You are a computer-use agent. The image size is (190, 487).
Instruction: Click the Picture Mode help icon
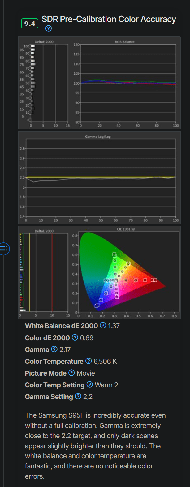click(71, 373)
